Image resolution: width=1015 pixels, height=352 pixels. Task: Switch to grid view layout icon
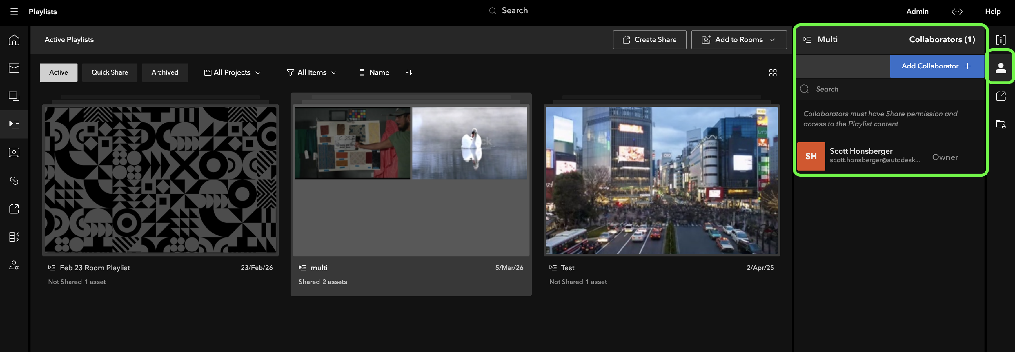point(773,73)
